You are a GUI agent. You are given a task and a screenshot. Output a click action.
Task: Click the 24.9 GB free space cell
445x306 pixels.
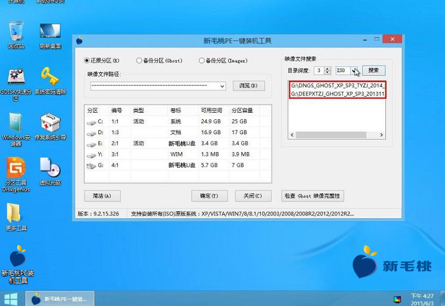click(x=211, y=121)
